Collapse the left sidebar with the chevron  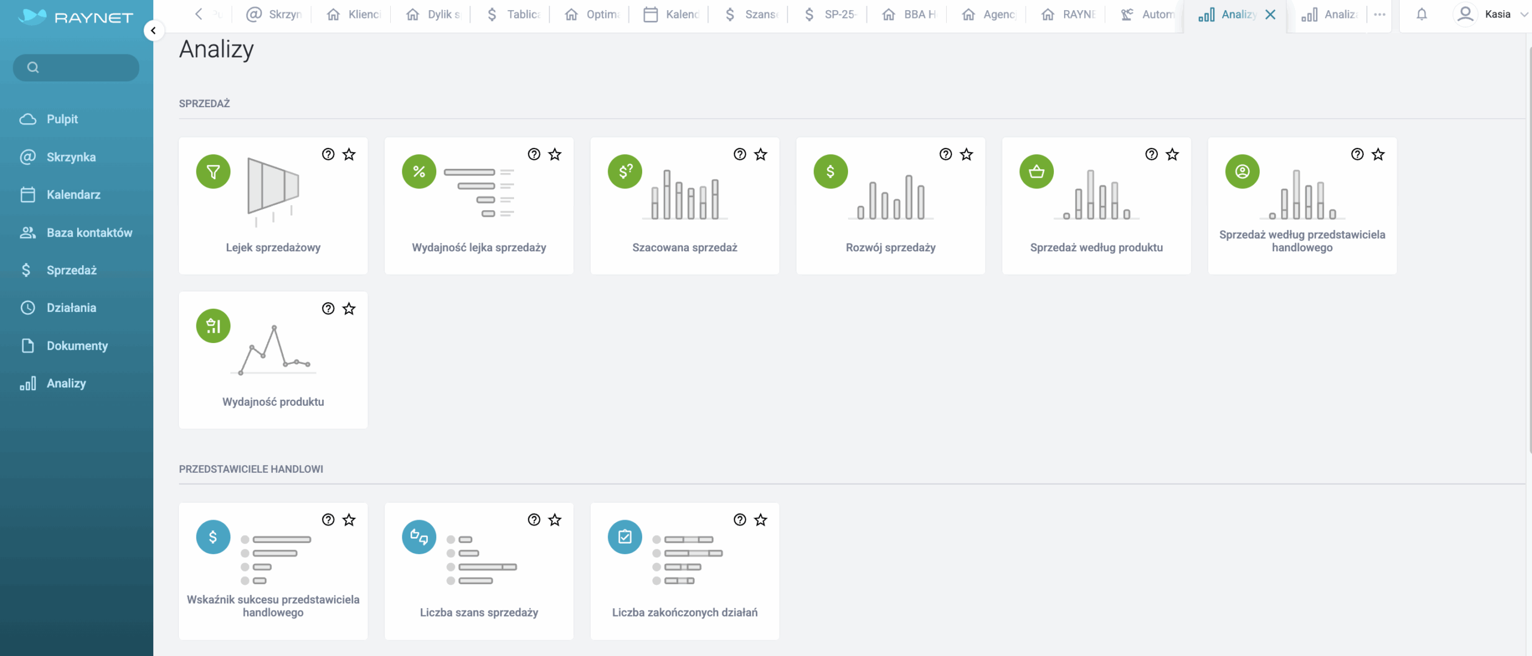pos(153,31)
